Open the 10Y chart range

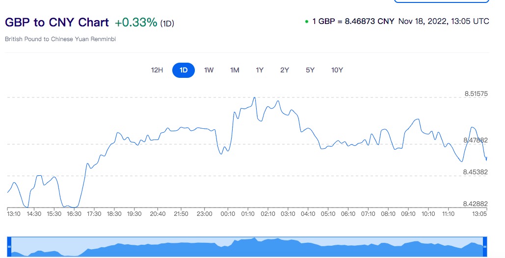click(x=337, y=70)
